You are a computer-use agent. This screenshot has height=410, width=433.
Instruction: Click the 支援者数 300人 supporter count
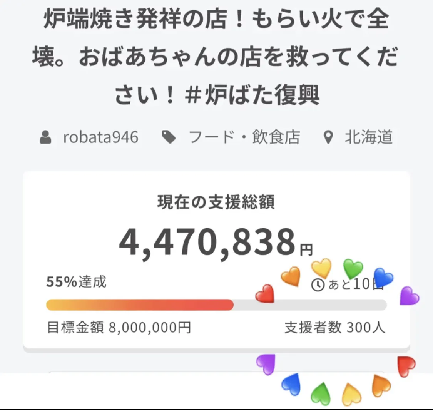pyautogui.click(x=335, y=328)
